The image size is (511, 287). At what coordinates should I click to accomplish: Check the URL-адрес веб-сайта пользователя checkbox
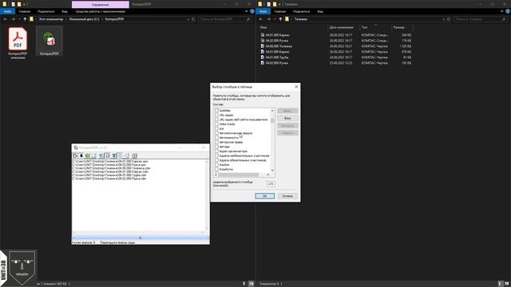[216, 120]
